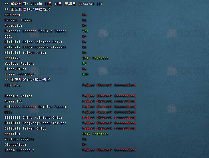The height and width of the screenshot is (158, 209).
Task: Click the red "No" beside IPv4 HBO Now
Action: click(84, 15)
